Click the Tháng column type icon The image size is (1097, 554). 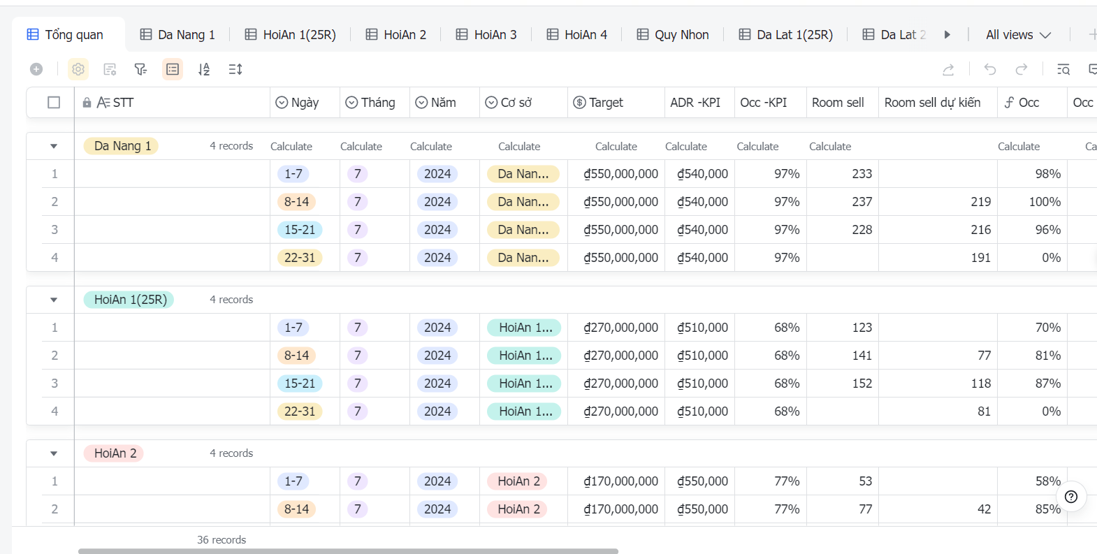(351, 103)
